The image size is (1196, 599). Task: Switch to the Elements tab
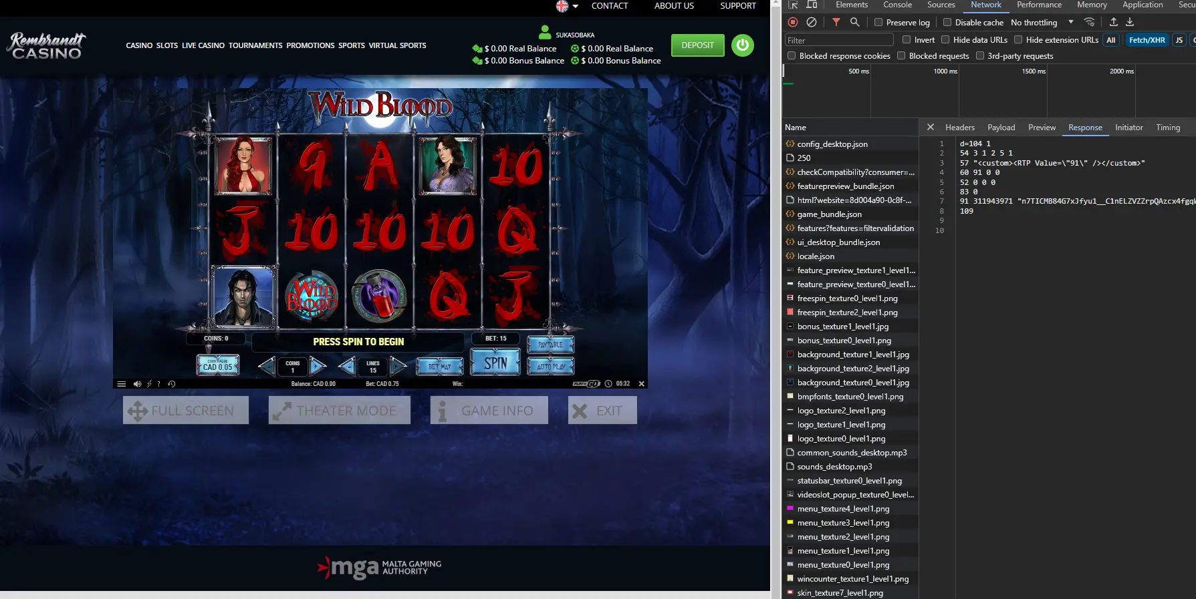[852, 5]
